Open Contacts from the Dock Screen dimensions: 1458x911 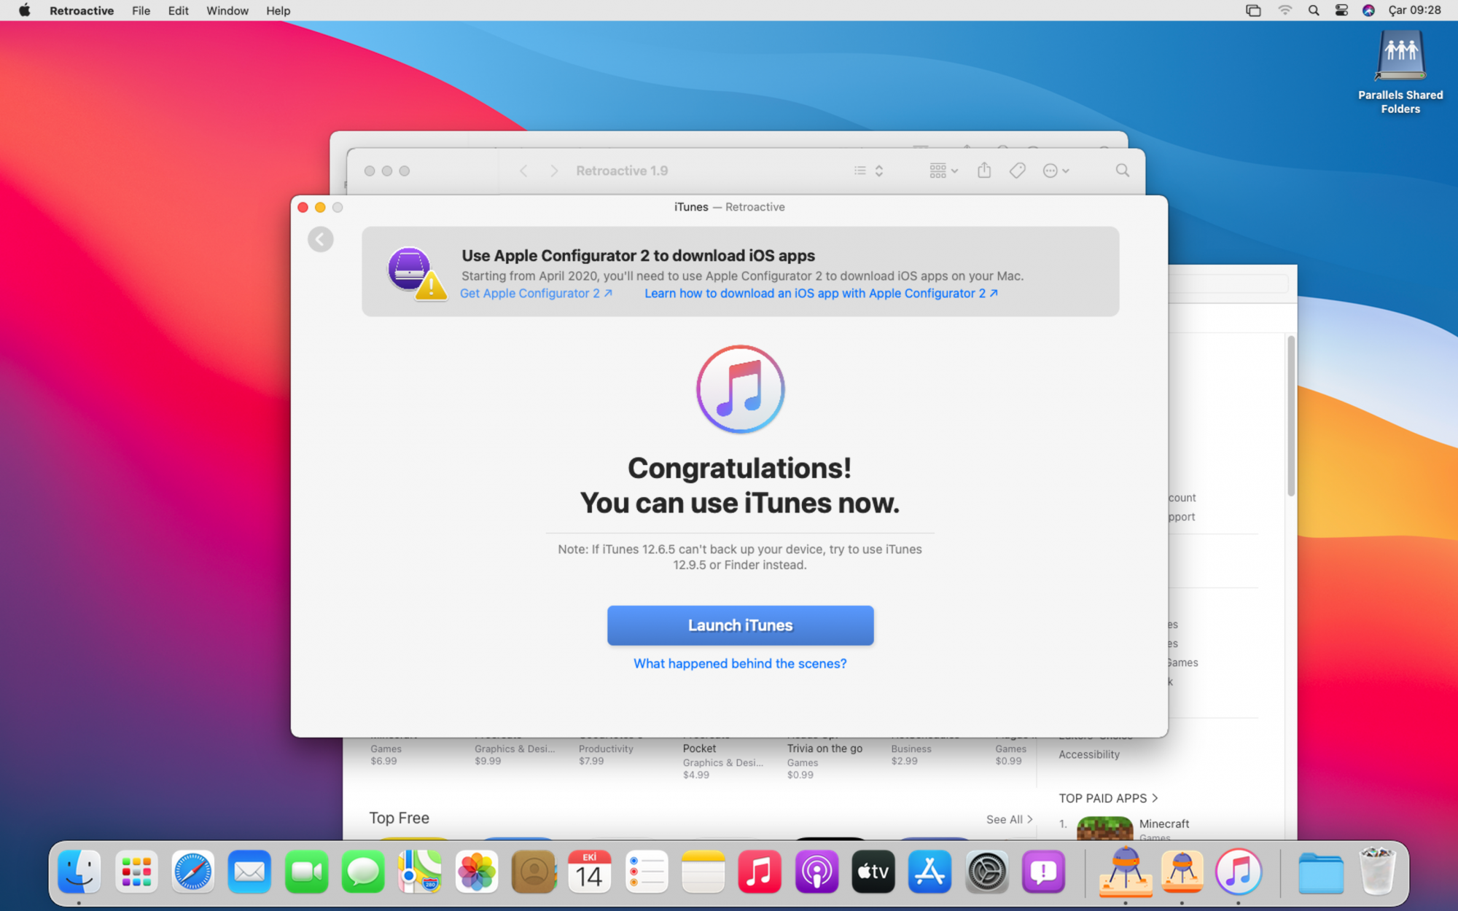(534, 872)
